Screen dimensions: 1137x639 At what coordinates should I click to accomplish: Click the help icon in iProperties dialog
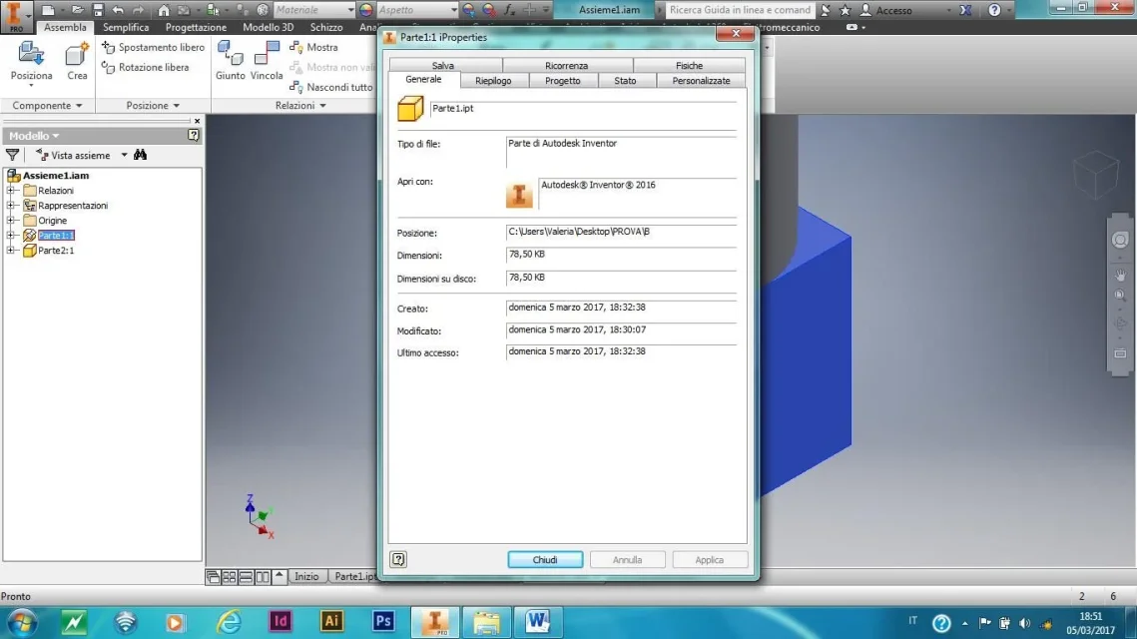tap(398, 559)
